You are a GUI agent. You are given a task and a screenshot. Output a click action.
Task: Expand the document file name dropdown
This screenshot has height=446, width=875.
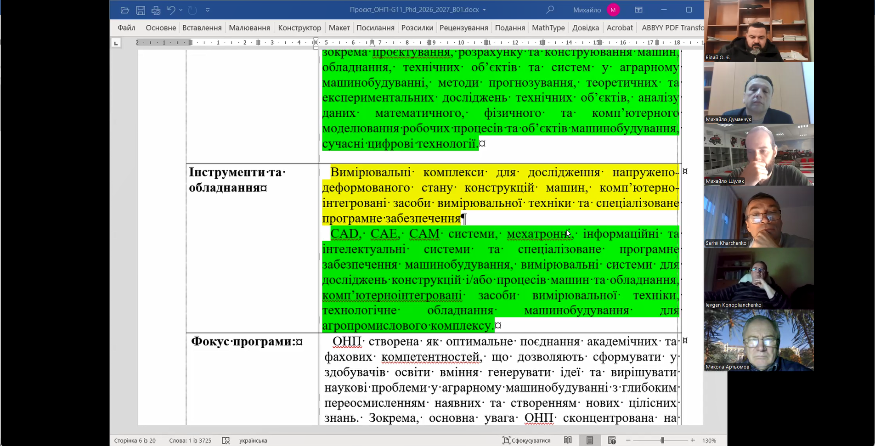484,10
